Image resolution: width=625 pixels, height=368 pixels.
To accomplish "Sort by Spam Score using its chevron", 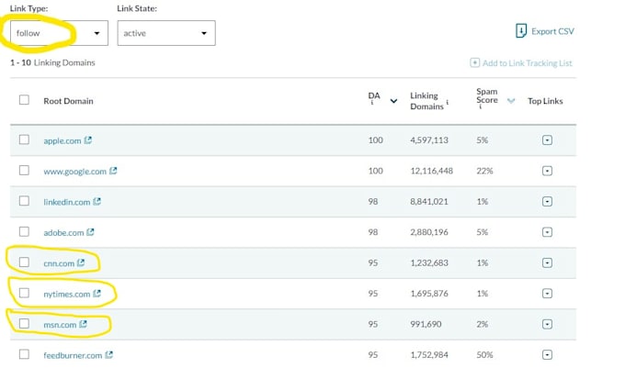I will 511,101.
